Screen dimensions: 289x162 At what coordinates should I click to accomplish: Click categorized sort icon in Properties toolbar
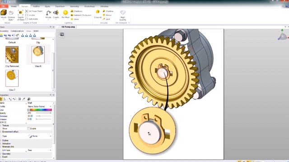pos(1,99)
